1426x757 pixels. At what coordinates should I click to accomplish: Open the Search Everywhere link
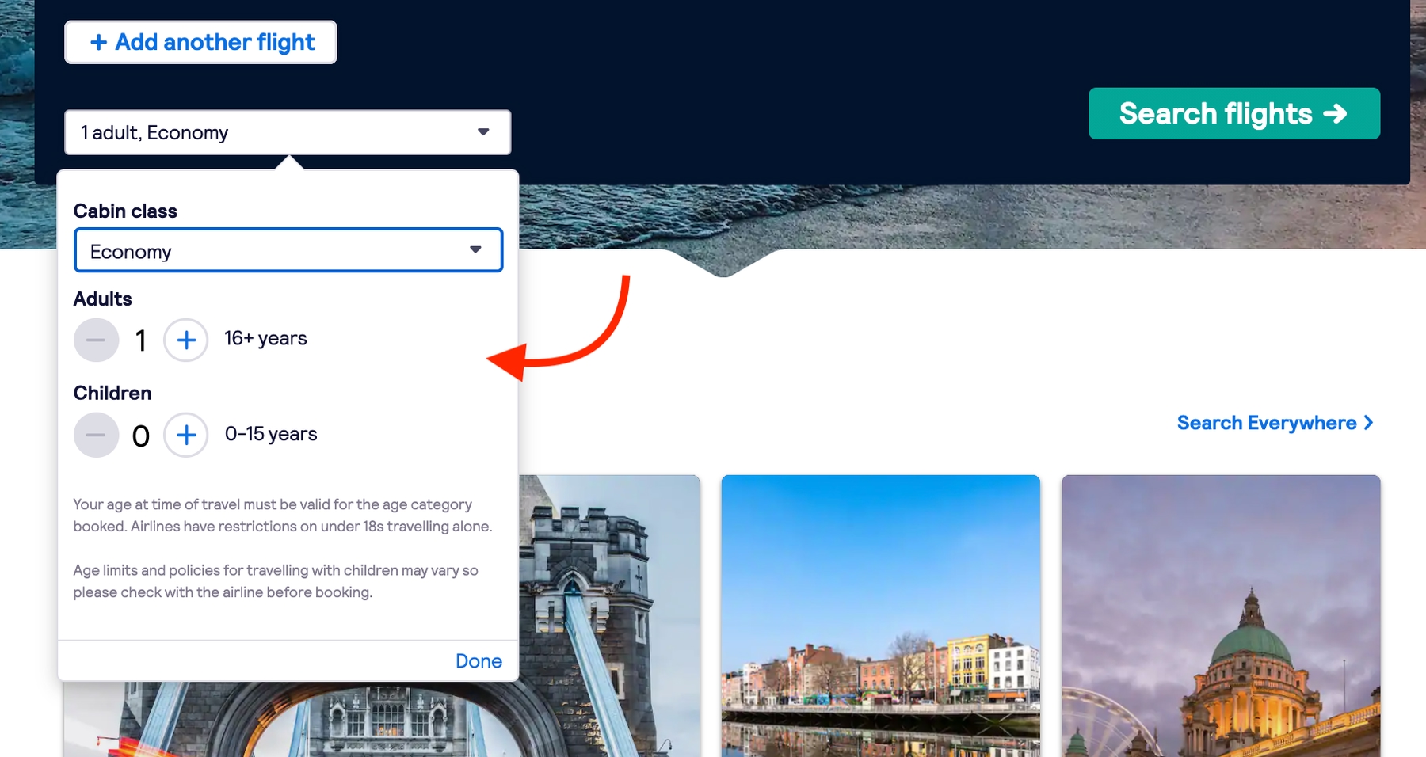(x=1275, y=423)
